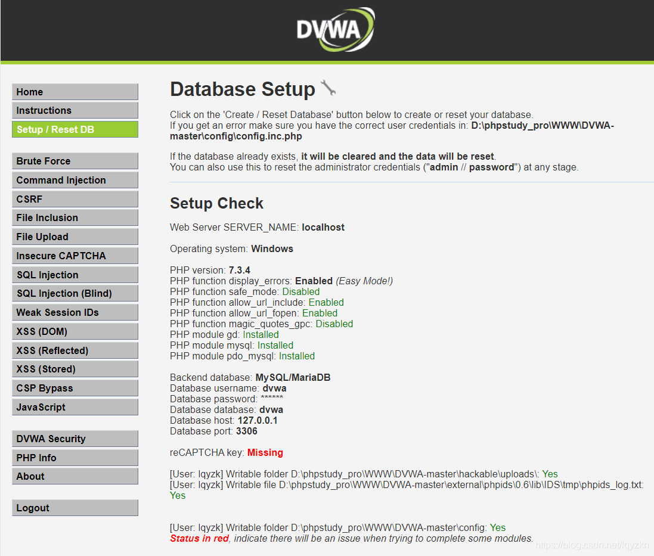Click the Database Setup heading

coord(242,89)
